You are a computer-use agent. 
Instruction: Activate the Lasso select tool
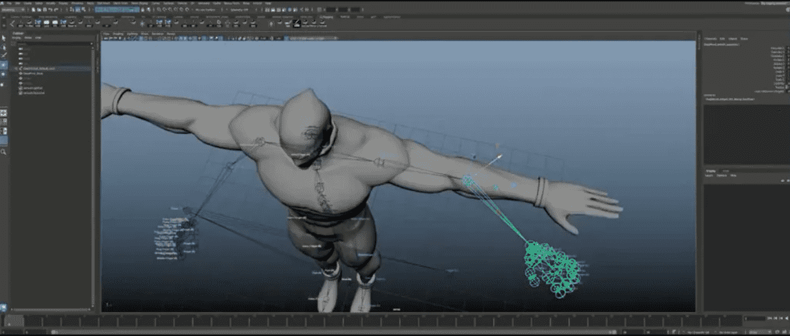[4, 47]
